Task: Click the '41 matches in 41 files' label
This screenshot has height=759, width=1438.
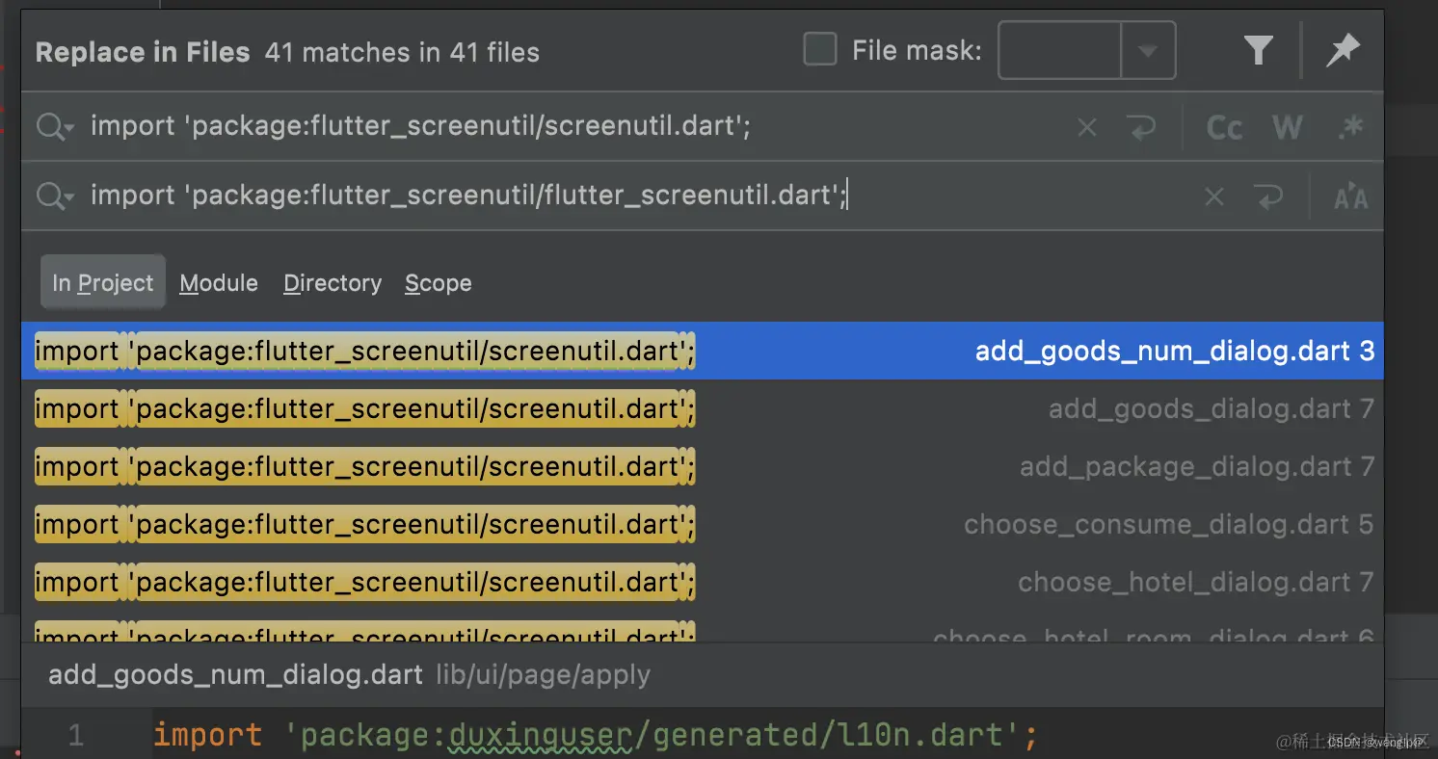Action: coord(402,52)
